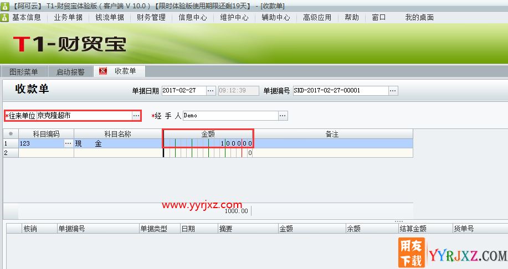The height and width of the screenshot is (269, 508).
Task: Open 高级应用 menu
Action: pos(317,18)
